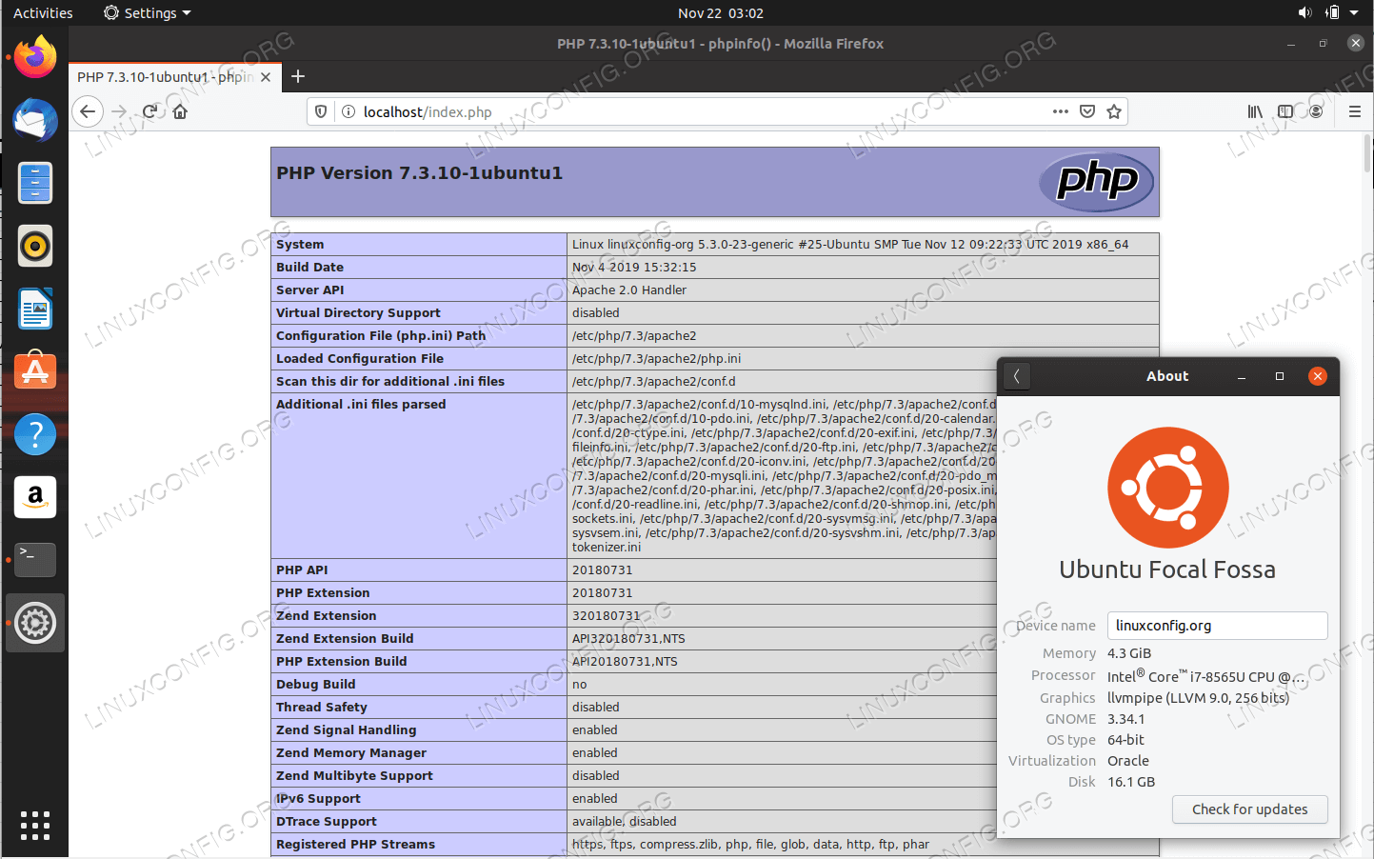Edit the Device name field

click(x=1217, y=626)
